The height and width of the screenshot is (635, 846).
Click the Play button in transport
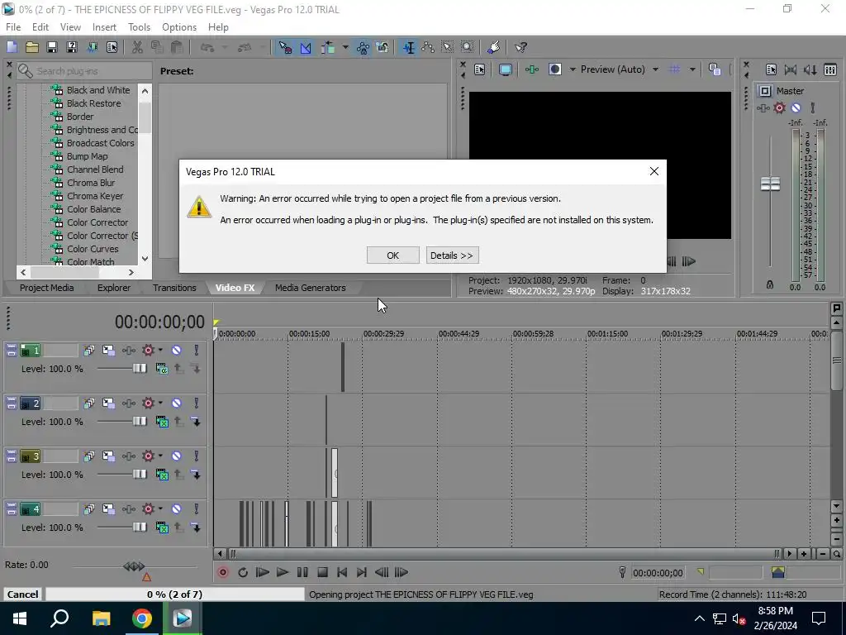click(x=283, y=572)
